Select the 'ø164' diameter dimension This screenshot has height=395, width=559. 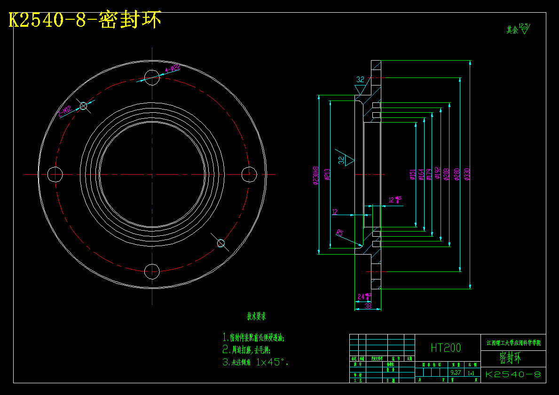click(421, 174)
